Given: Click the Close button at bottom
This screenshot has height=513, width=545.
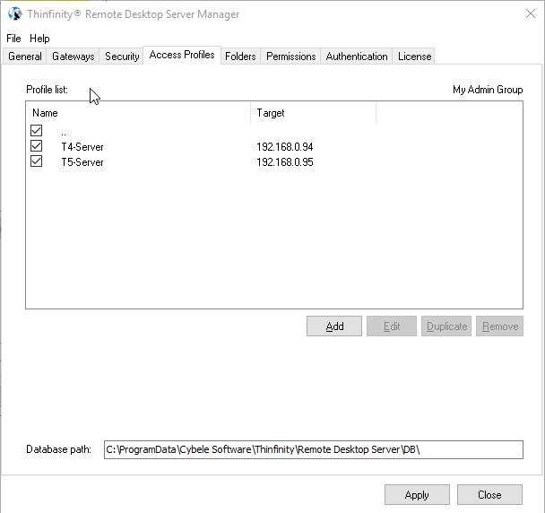Looking at the screenshot, I should pyautogui.click(x=489, y=494).
